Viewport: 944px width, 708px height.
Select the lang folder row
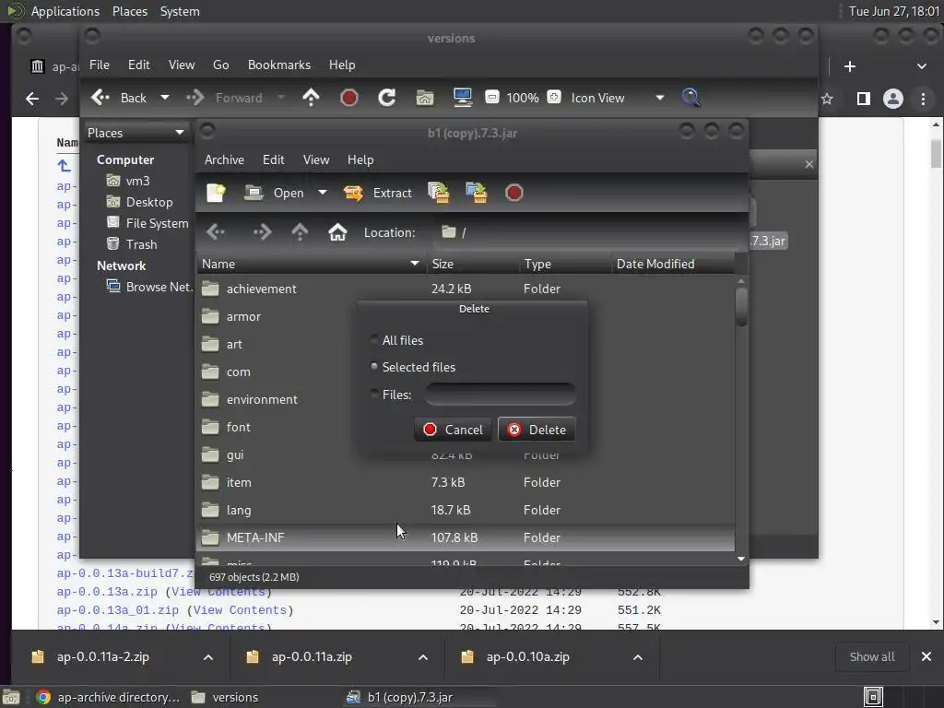click(x=466, y=510)
